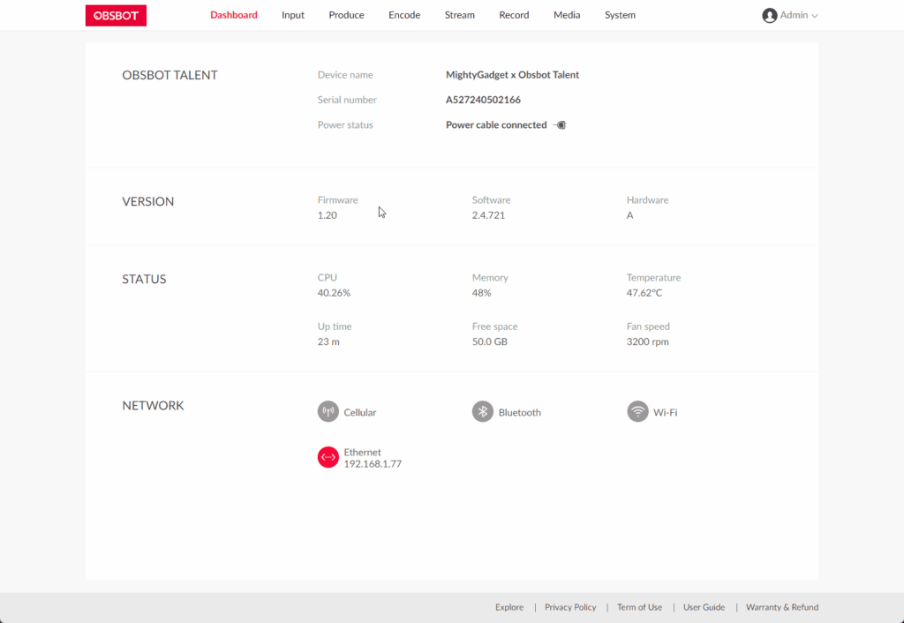This screenshot has width=904, height=623.
Task: Open the System settings tab
Action: pos(620,15)
